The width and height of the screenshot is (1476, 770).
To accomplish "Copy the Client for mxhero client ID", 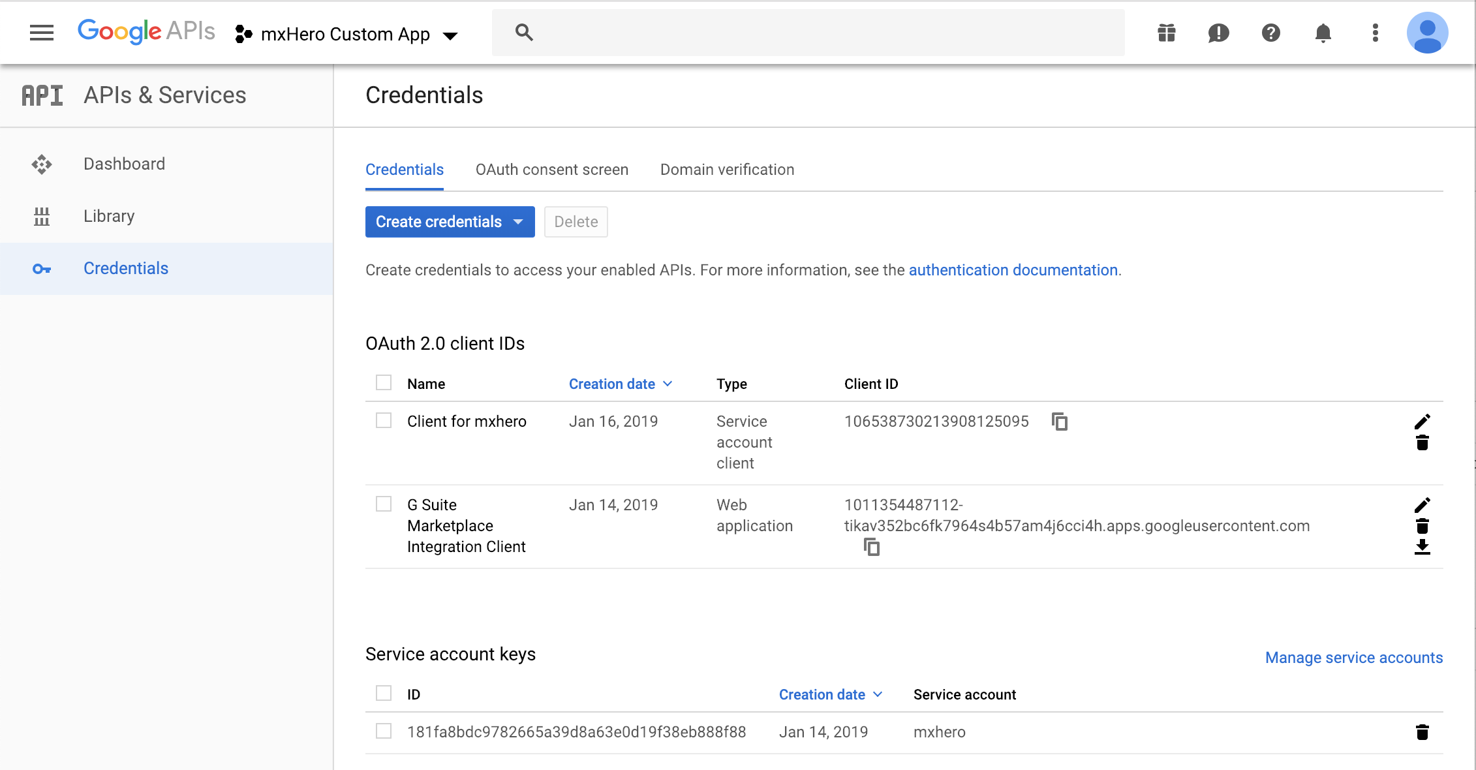I will point(1060,422).
